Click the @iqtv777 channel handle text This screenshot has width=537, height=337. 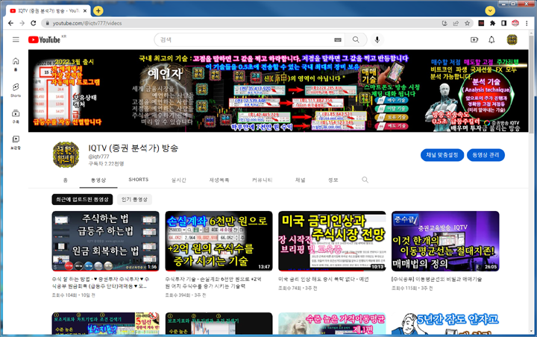98,157
